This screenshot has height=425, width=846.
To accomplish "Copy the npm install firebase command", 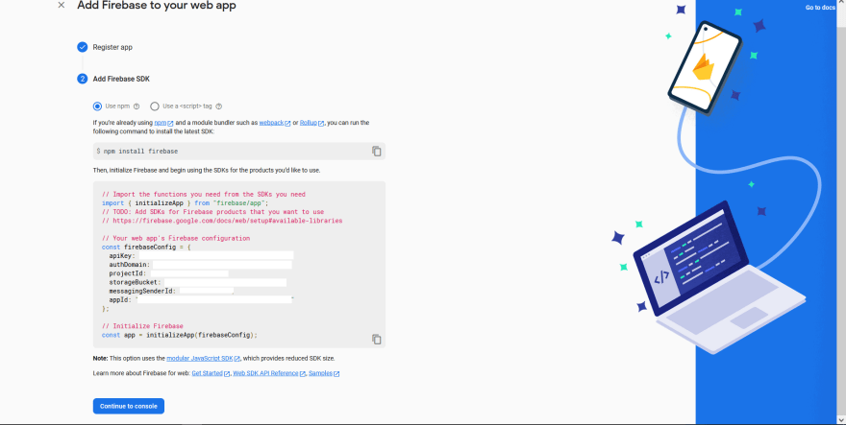I will (377, 152).
